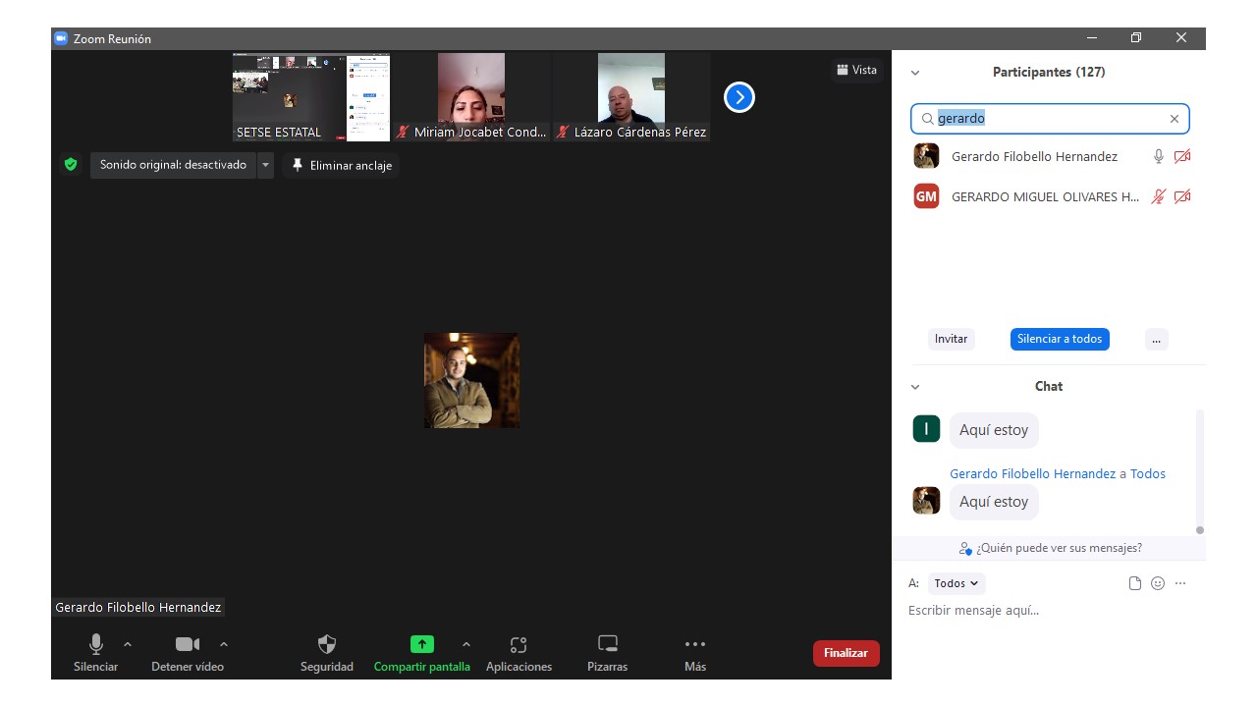Open the emoji picker in chat
Image resolution: width=1257 pixels, height=707 pixels.
click(1158, 583)
